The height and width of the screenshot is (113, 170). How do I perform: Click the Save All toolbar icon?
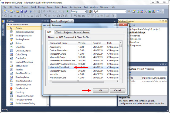tap(26, 12)
